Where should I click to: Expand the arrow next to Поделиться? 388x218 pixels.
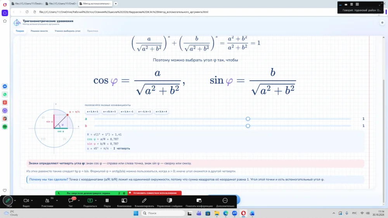point(96,201)
